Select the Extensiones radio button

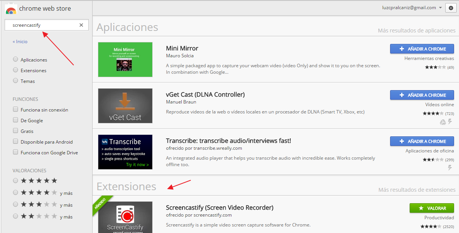pyautogui.click(x=15, y=70)
